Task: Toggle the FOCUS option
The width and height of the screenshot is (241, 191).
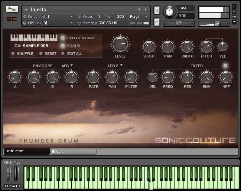Action: [x=62, y=46]
